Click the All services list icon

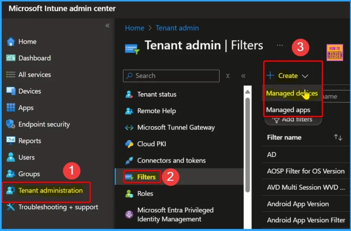(11, 74)
